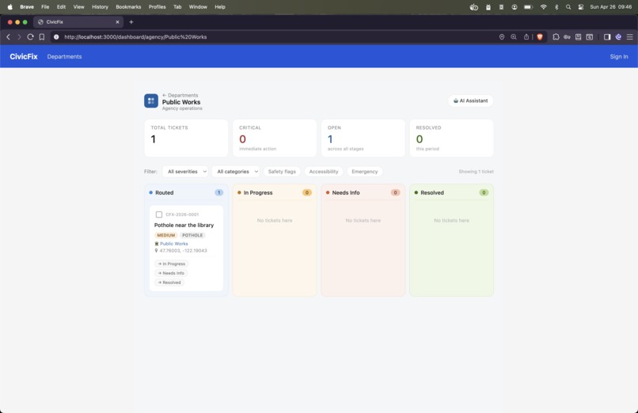Open the browser extensions puzzle icon
Image resolution: width=638 pixels, height=413 pixels.
(556, 37)
